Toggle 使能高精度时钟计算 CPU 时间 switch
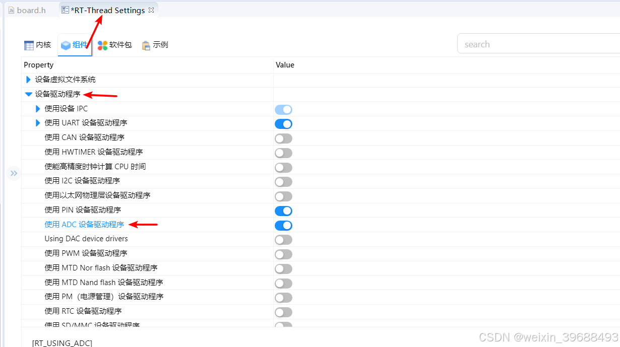Image resolution: width=620 pixels, height=347 pixels. click(283, 168)
